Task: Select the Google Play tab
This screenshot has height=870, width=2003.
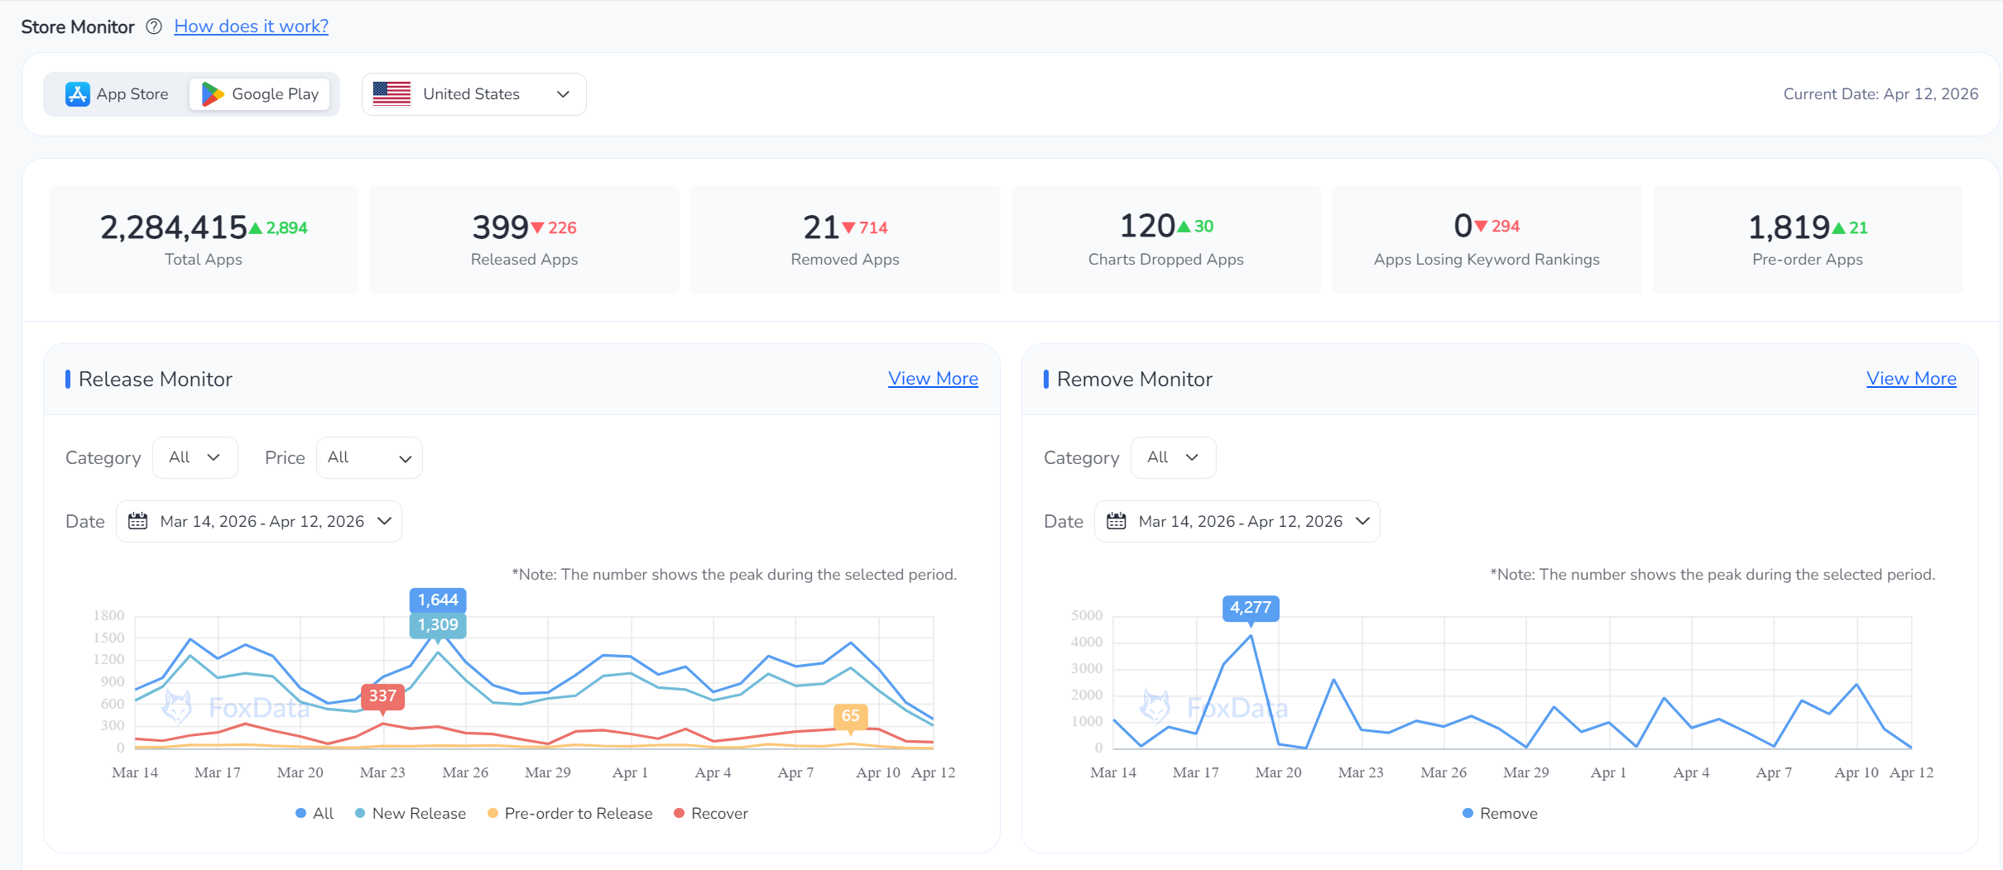Action: pos(260,94)
